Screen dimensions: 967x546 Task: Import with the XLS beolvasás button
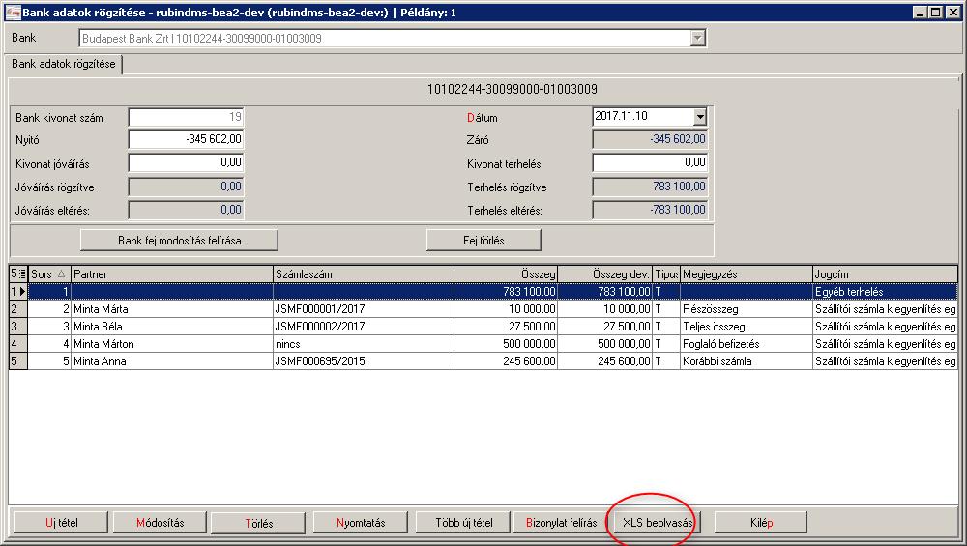point(658,523)
